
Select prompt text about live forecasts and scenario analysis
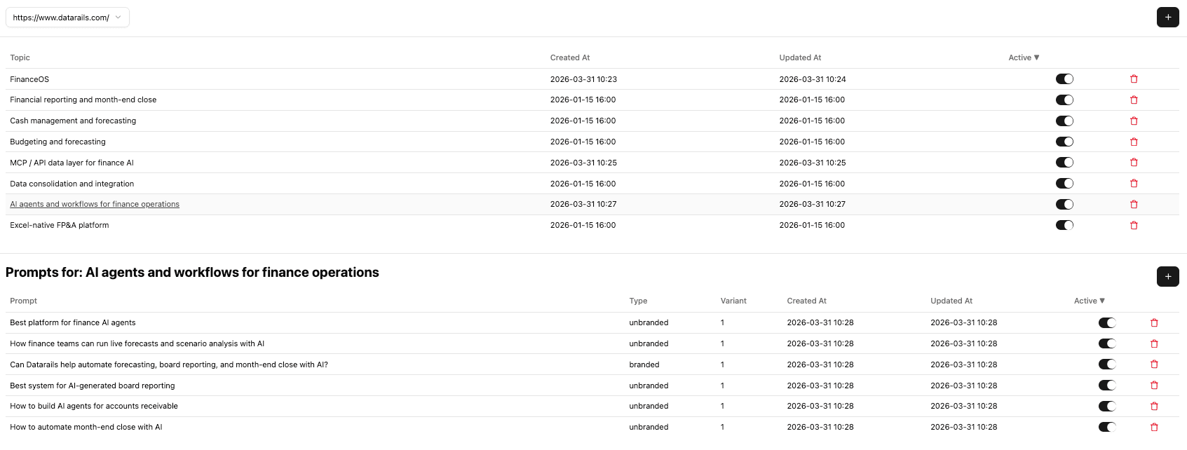[x=137, y=343]
